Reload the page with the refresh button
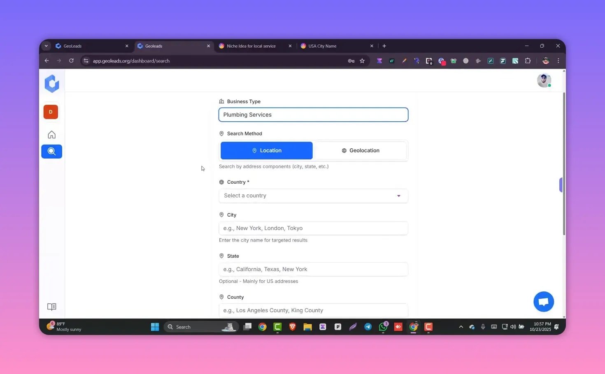The width and height of the screenshot is (605, 374). [x=71, y=61]
